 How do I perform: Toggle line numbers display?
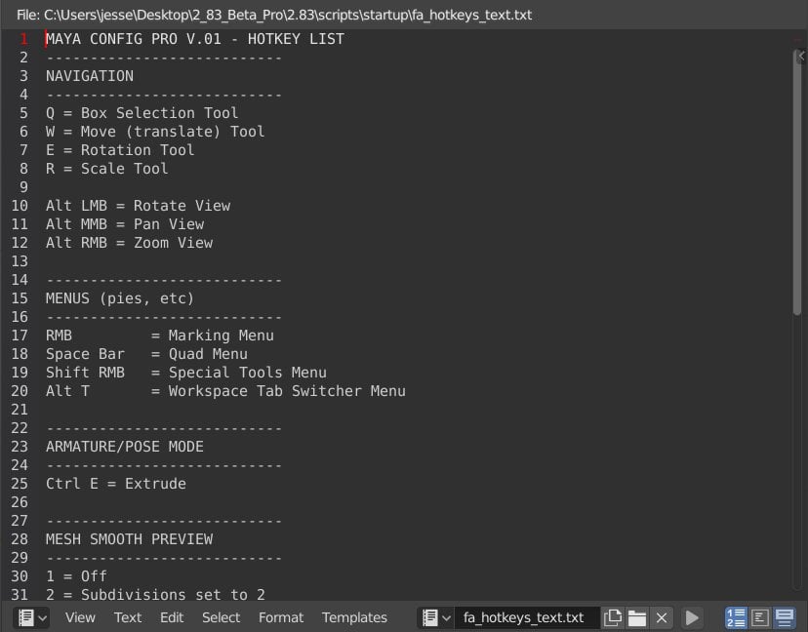click(x=736, y=617)
